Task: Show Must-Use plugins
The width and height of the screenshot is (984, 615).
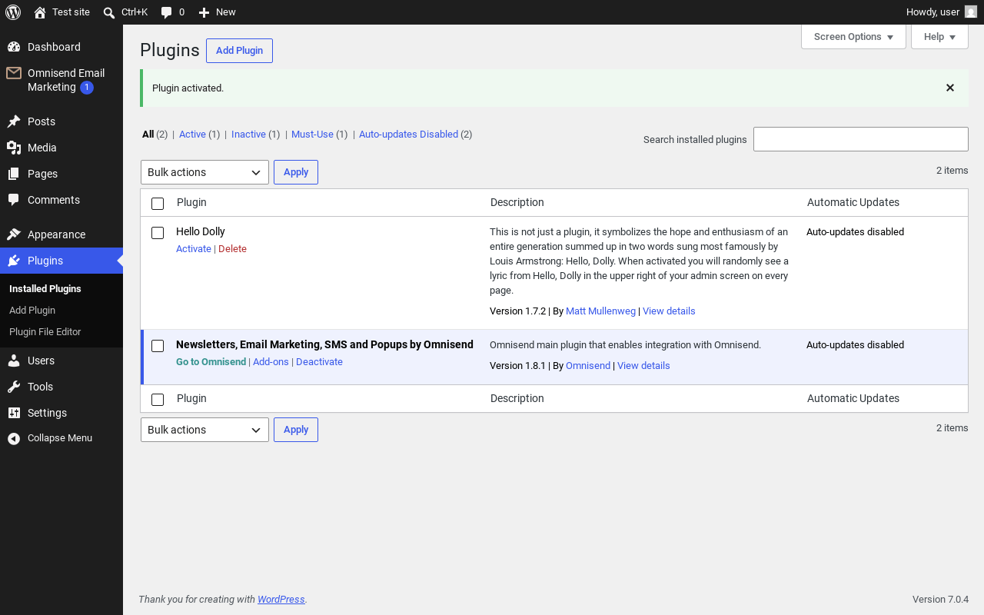Action: 312,135
